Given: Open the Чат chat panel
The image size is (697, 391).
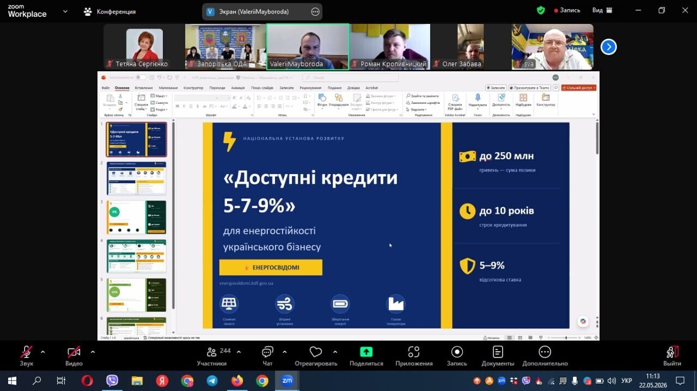Looking at the screenshot, I should point(267,355).
